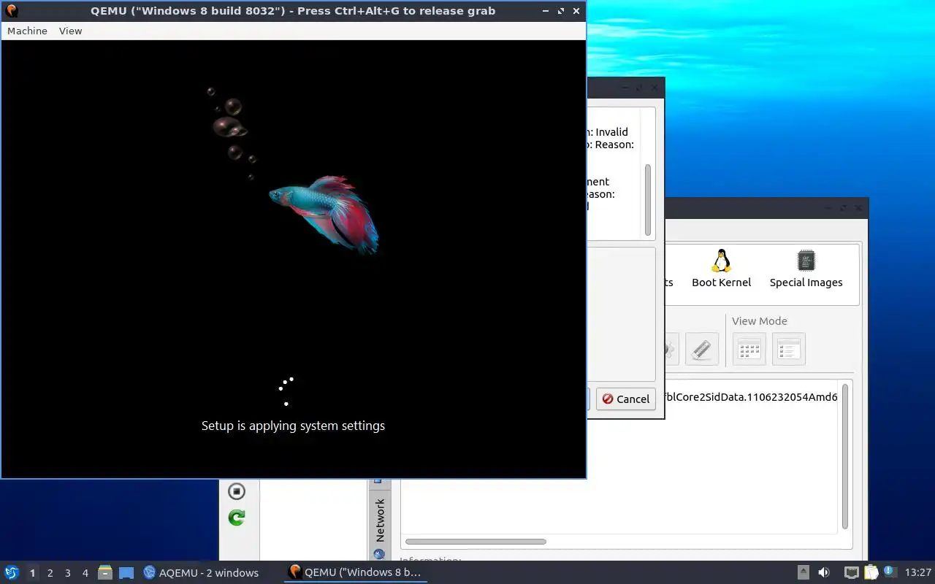This screenshot has width=935, height=584.
Task: Reset the VM with green arrow icon
Action: coord(236,518)
